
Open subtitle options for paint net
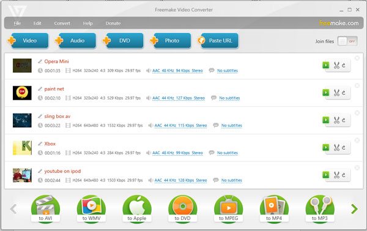coord(229,98)
